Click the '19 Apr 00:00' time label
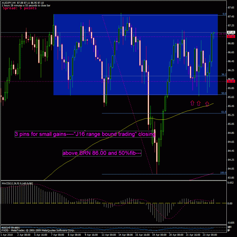 [x=160, y=235]
